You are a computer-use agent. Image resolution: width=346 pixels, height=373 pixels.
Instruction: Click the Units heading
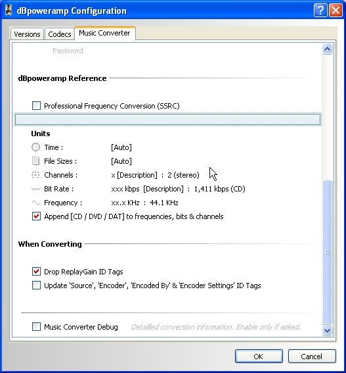41,134
